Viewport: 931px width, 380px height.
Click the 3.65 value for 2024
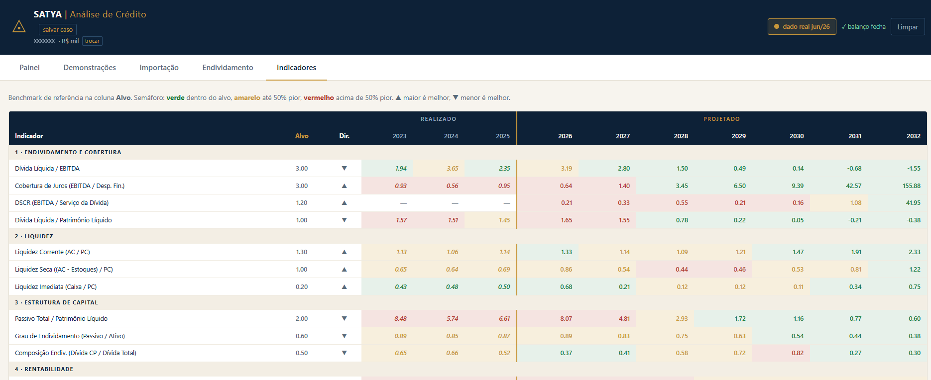pyautogui.click(x=453, y=169)
